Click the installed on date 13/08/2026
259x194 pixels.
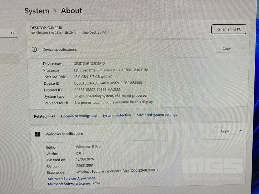(x=85, y=159)
